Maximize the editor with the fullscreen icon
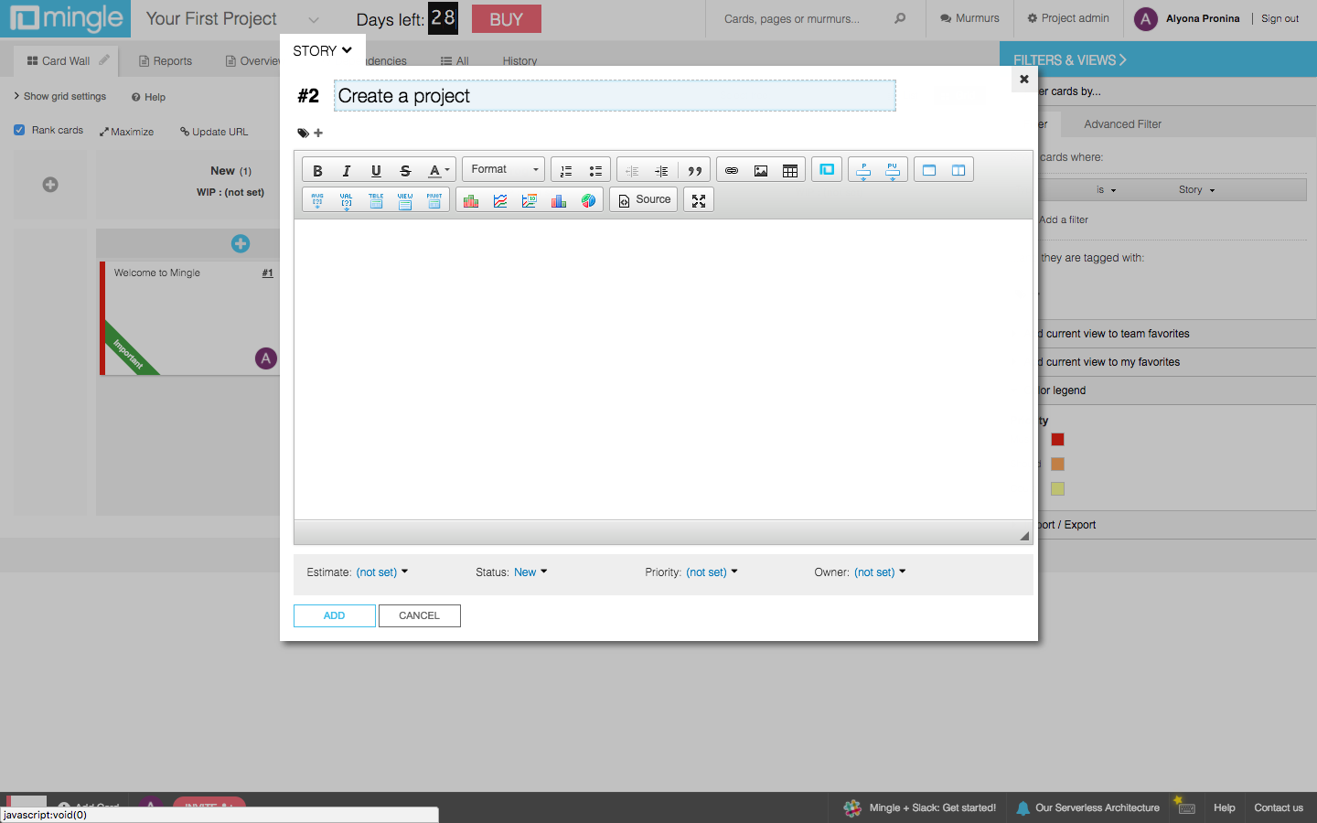The width and height of the screenshot is (1317, 823). pyautogui.click(x=699, y=200)
